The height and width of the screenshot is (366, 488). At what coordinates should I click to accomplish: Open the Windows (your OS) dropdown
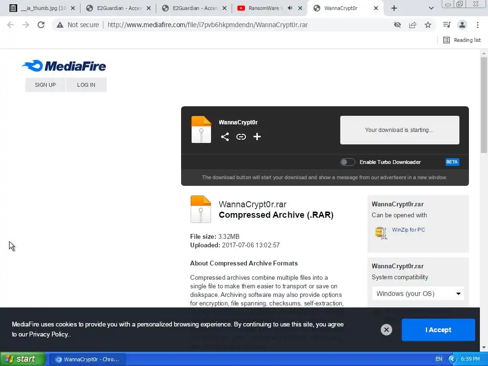[418, 294]
